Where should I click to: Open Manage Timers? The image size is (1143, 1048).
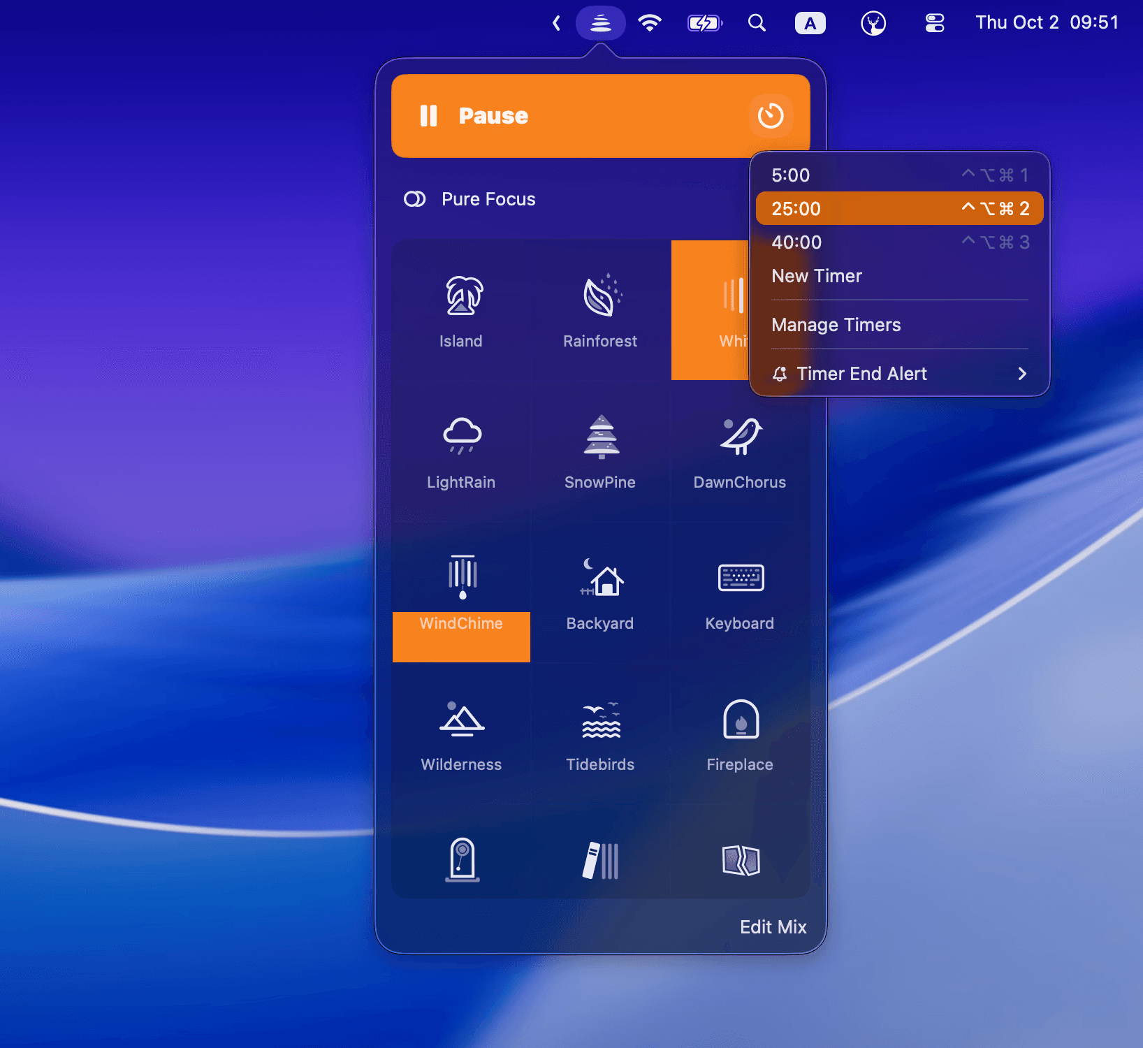pos(899,325)
